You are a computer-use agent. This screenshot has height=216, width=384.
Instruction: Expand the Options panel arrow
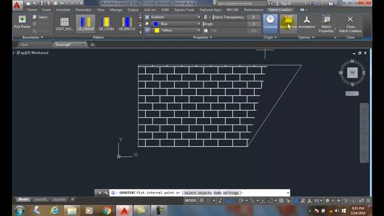313,37
